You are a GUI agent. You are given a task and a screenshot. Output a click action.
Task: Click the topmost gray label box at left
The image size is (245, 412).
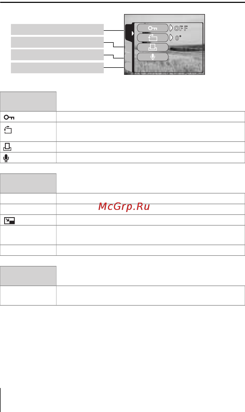57,29
